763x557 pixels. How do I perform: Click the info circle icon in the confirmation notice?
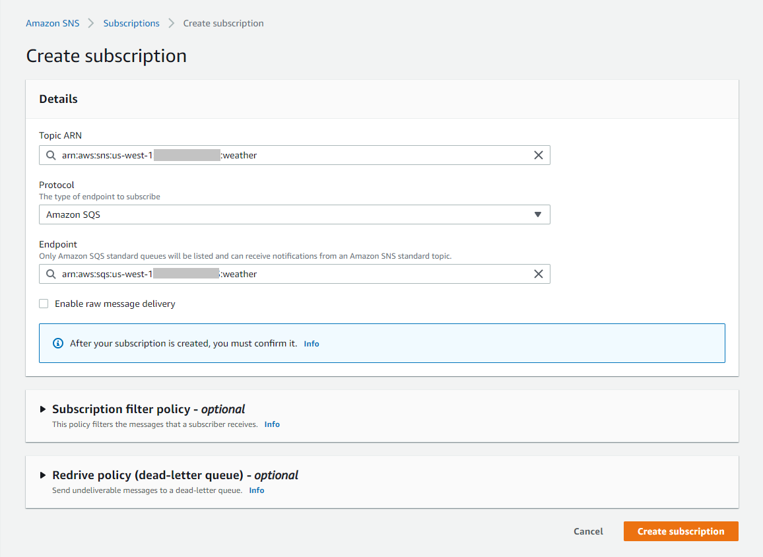click(58, 343)
